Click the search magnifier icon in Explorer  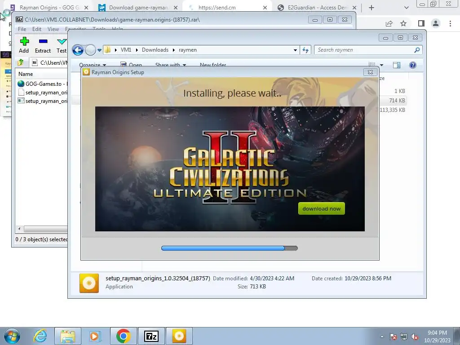417,50
